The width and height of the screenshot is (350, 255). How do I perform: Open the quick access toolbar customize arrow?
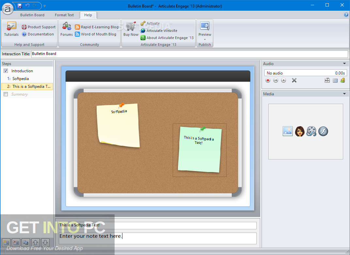[x=44, y=6]
